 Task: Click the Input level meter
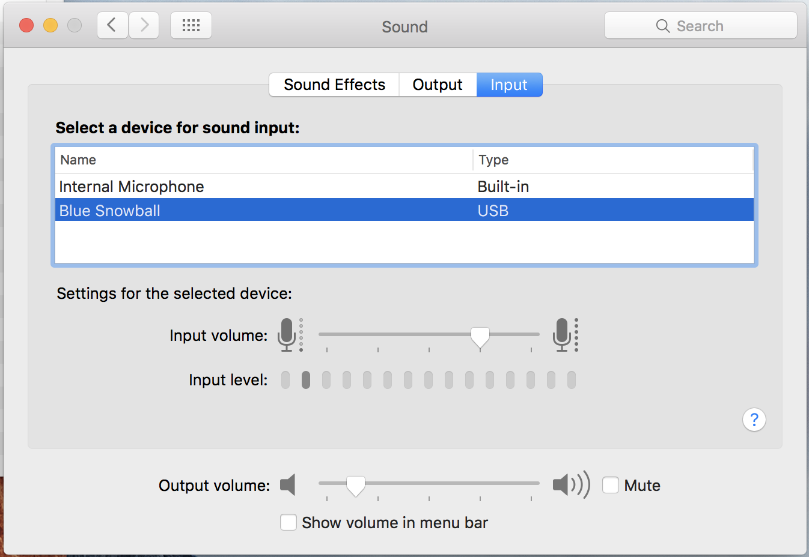coord(429,380)
